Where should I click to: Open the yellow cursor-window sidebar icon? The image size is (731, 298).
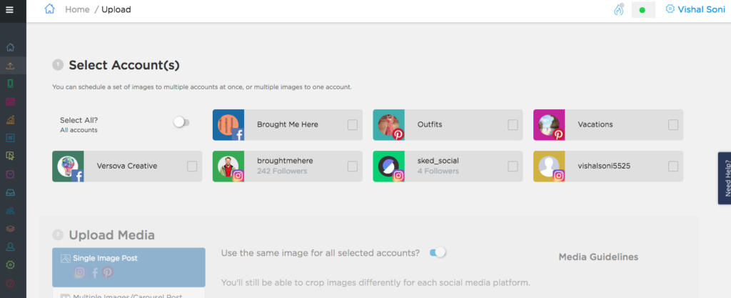coord(10,156)
